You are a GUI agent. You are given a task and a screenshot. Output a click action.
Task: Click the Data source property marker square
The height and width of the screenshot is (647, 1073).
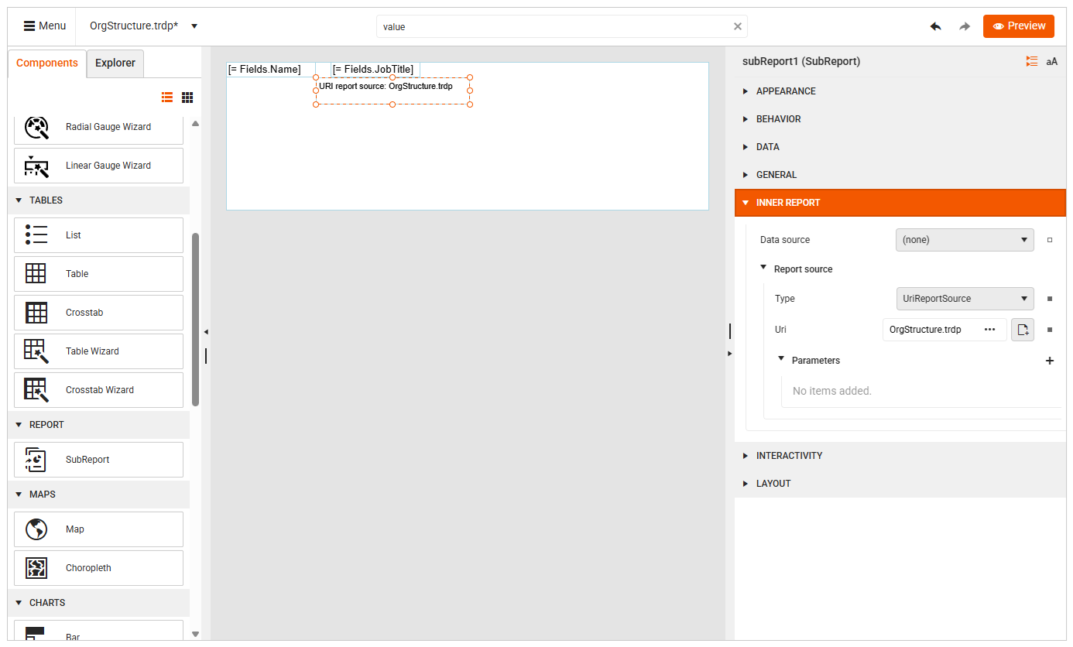1050,240
